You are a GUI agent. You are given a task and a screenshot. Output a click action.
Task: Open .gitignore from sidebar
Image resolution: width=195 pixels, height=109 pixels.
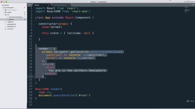[x=10, y=22]
